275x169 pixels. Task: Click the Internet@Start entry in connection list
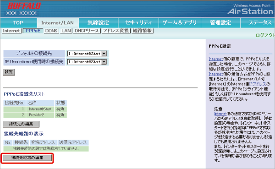click(40, 109)
